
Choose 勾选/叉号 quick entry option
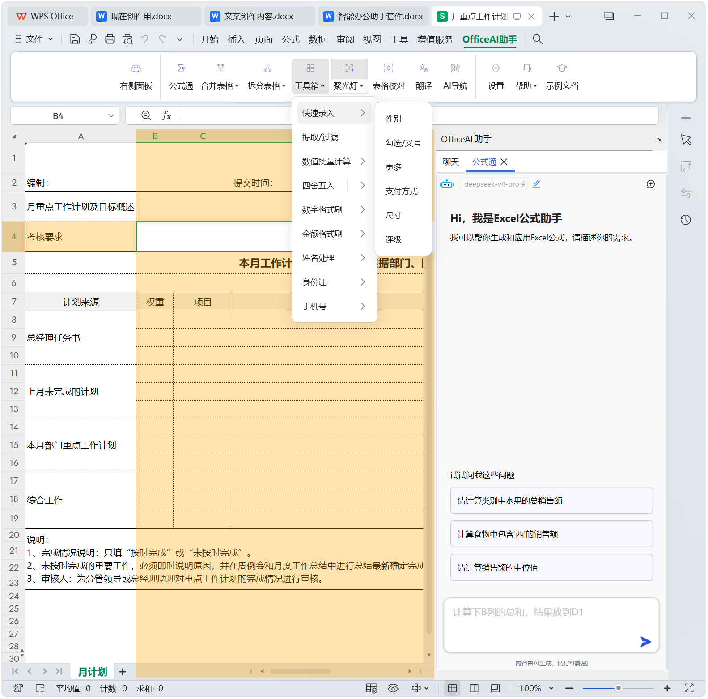(x=403, y=143)
